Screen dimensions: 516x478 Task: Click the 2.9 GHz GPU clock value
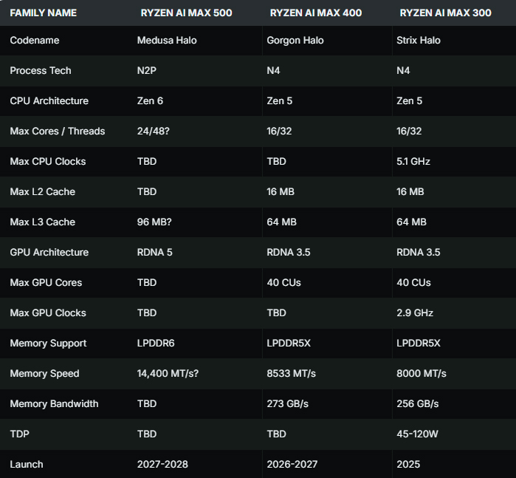(414, 313)
